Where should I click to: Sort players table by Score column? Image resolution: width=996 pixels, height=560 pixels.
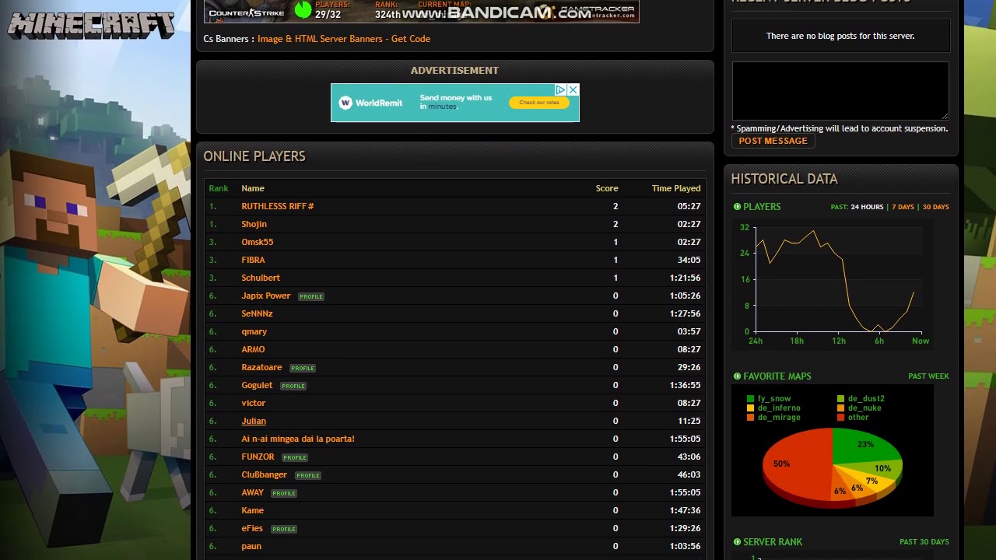tap(607, 188)
